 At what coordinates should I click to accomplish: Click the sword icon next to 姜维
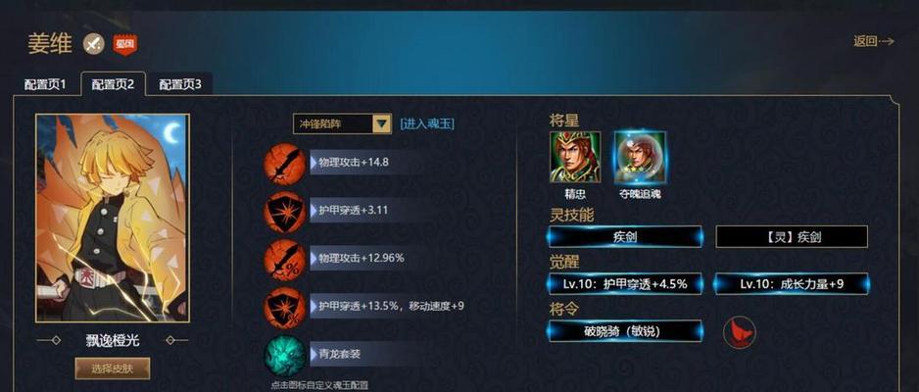tap(94, 43)
